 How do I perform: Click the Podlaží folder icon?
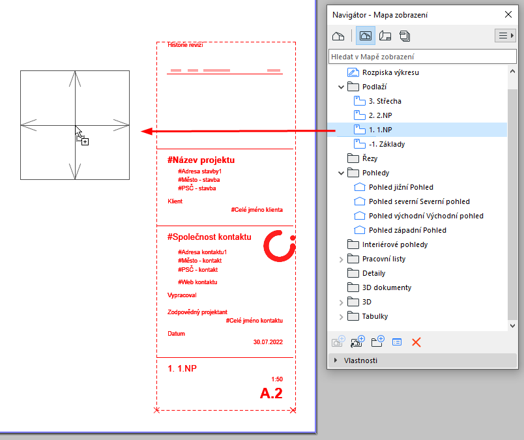pyautogui.click(x=353, y=87)
